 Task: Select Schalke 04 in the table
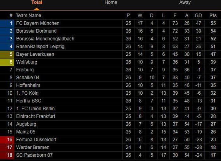28,77
